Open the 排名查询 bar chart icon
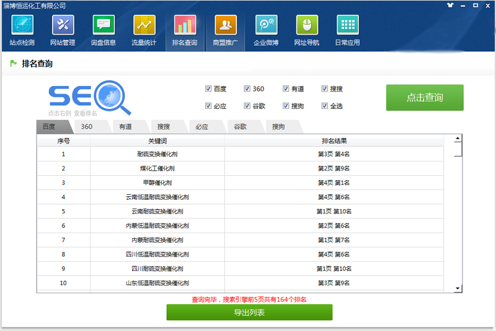 click(185, 25)
